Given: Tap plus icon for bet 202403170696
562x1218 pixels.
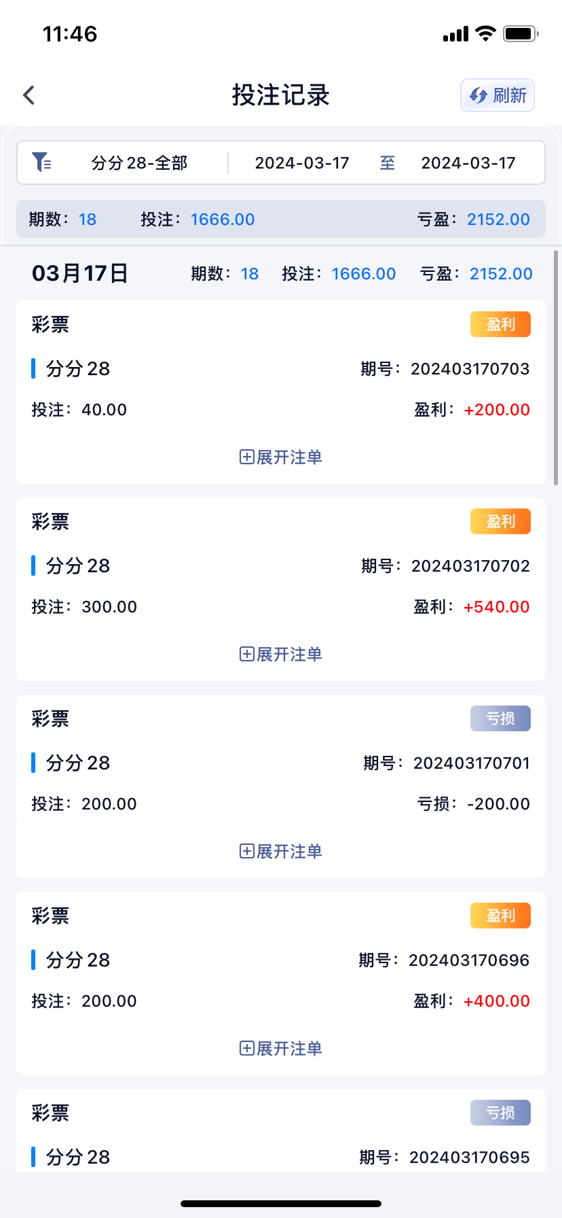Looking at the screenshot, I should (246, 1048).
